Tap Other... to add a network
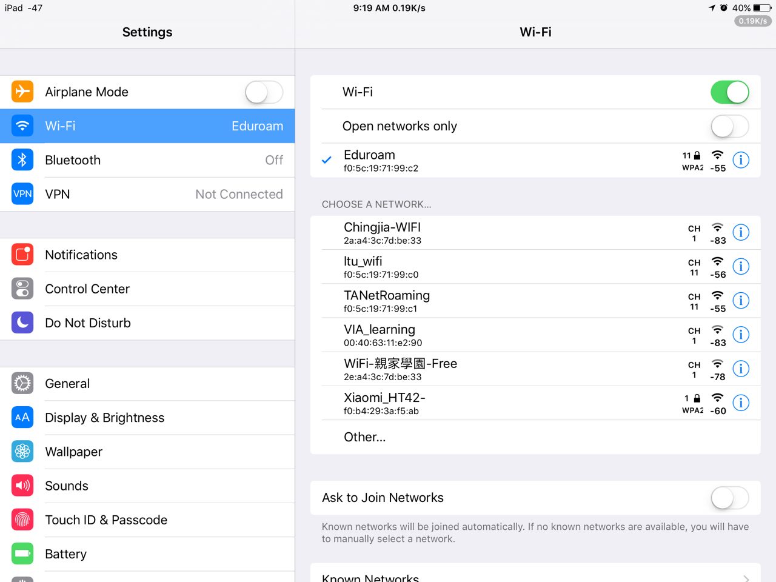776x582 pixels. click(535, 436)
